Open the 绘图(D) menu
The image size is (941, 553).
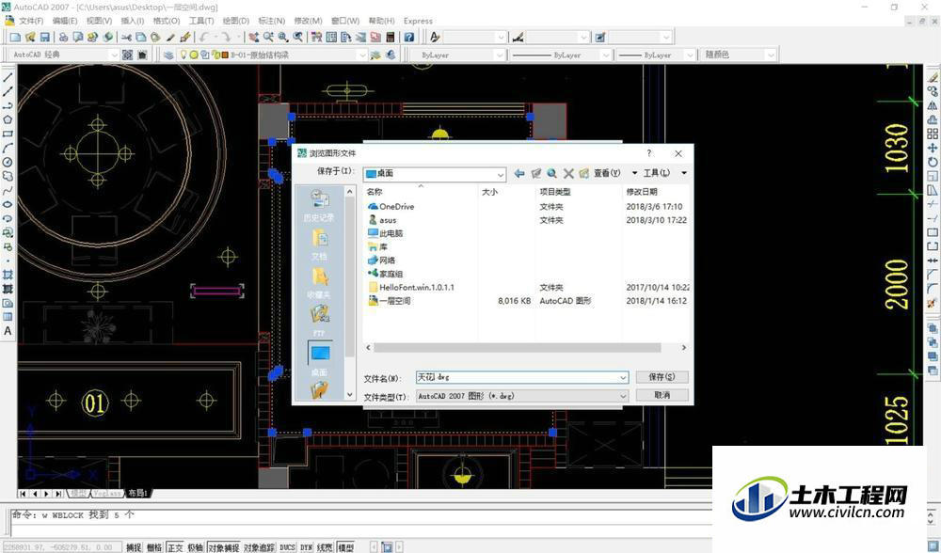[236, 21]
